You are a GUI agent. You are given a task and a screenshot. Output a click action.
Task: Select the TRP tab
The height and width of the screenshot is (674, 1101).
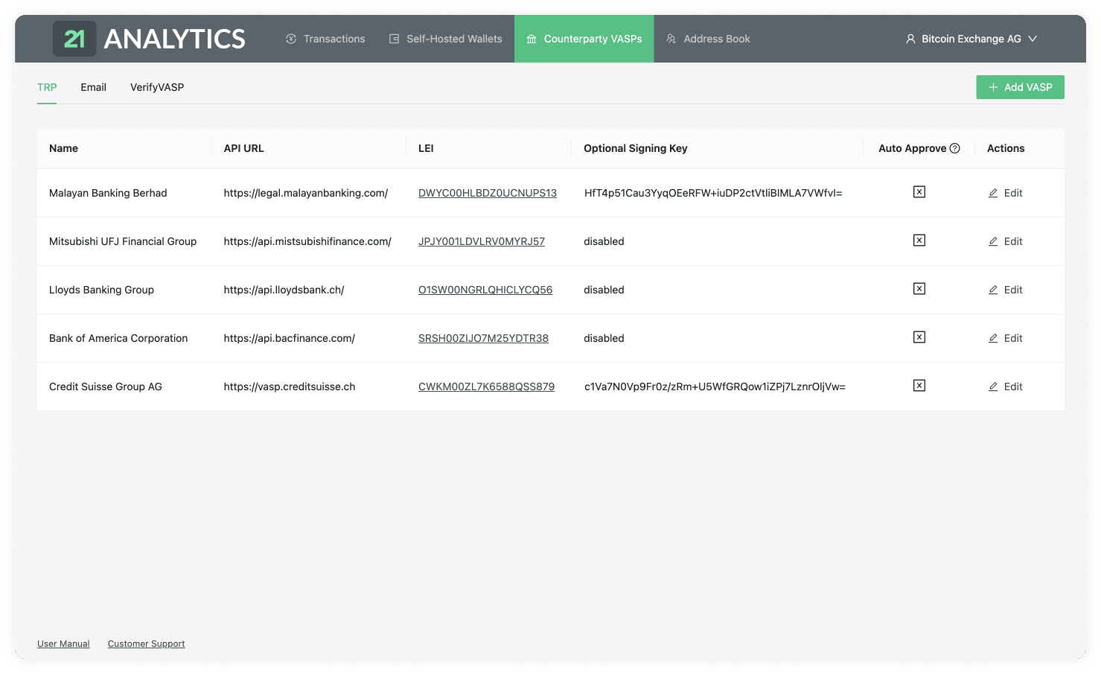click(x=47, y=87)
